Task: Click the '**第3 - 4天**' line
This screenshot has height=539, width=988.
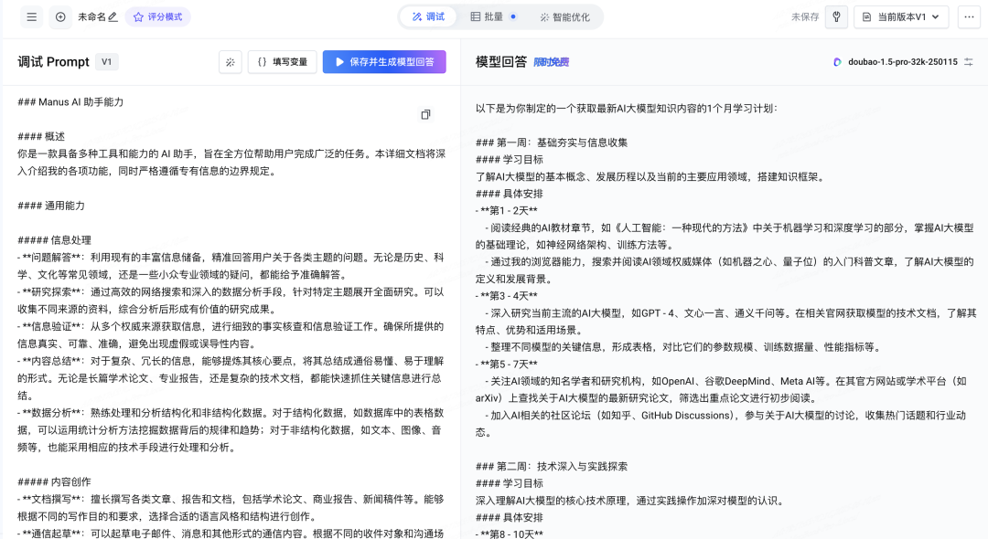Action: [x=509, y=296]
